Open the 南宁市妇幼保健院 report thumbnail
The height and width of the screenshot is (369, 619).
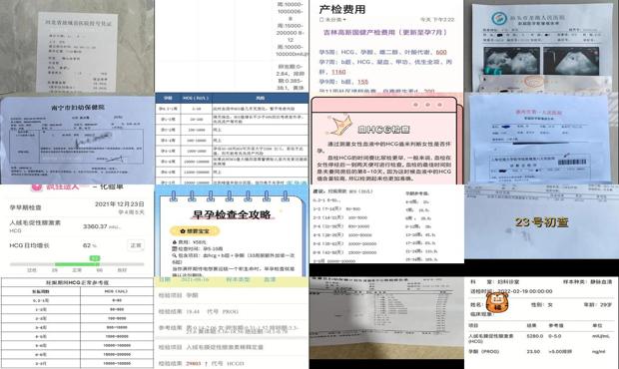tap(77, 139)
